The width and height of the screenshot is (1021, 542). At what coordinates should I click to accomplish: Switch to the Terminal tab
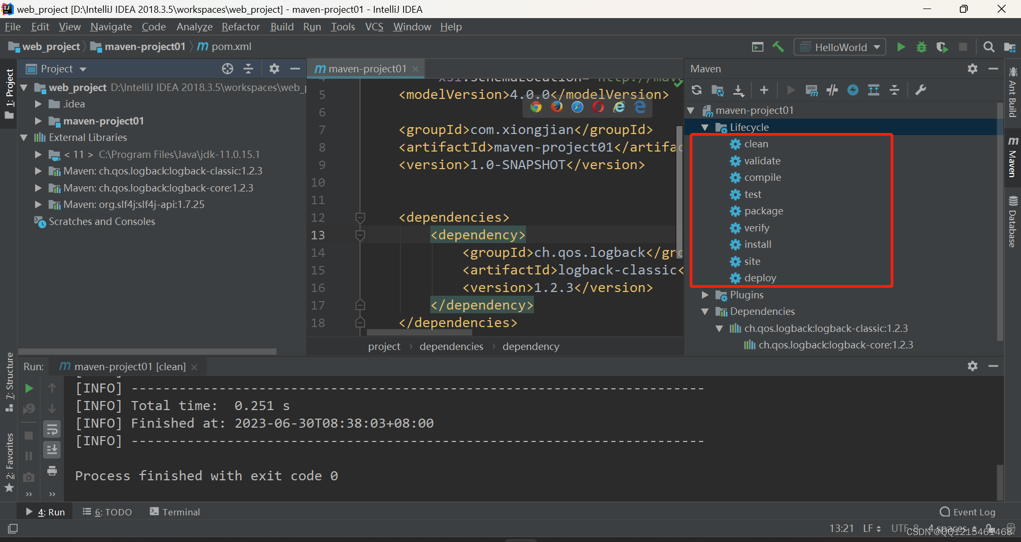point(175,512)
